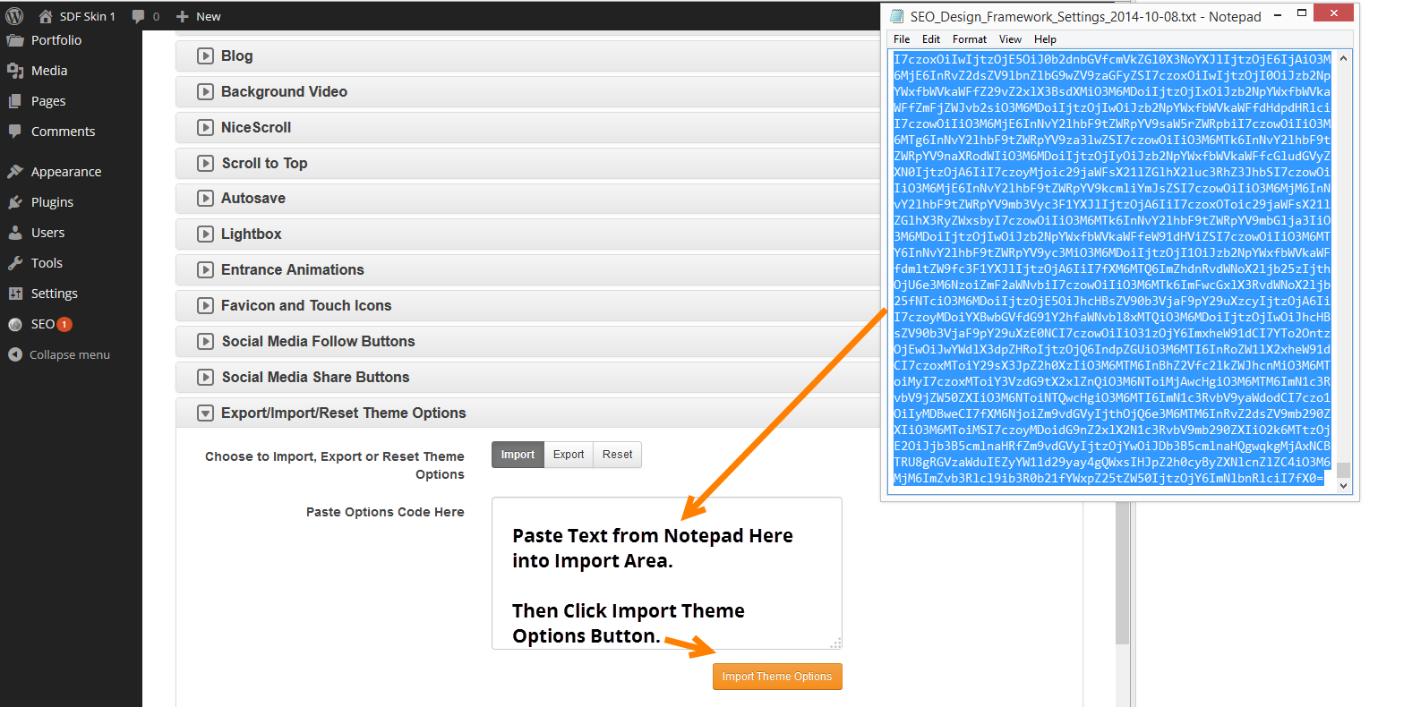
Task: Open Notepad Format menu
Action: coord(970,39)
